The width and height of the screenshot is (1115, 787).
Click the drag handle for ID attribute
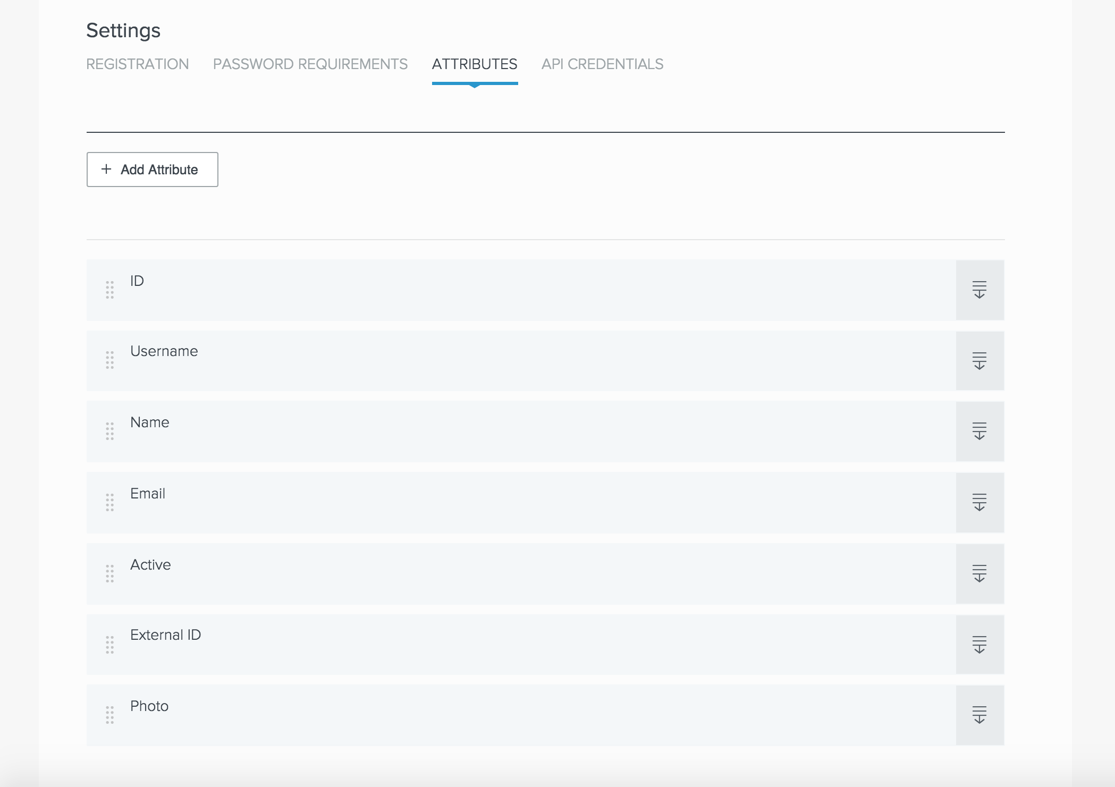pyautogui.click(x=109, y=290)
